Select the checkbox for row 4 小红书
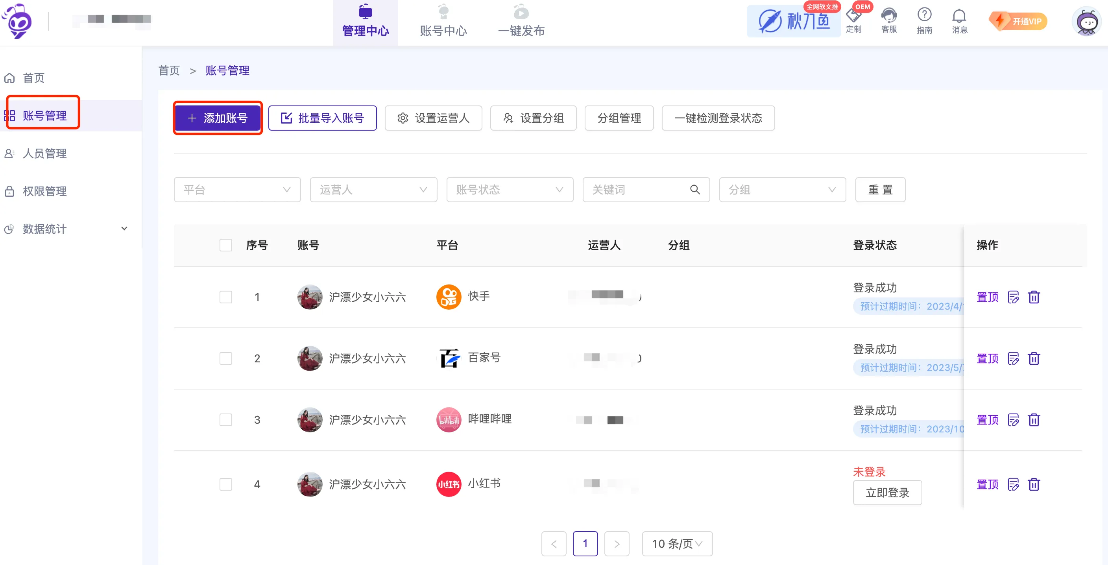Image resolution: width=1108 pixels, height=565 pixels. pos(225,485)
